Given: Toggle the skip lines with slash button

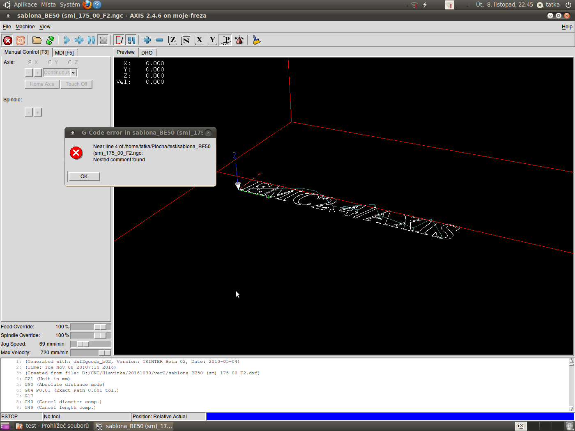Looking at the screenshot, I should click(x=119, y=40).
